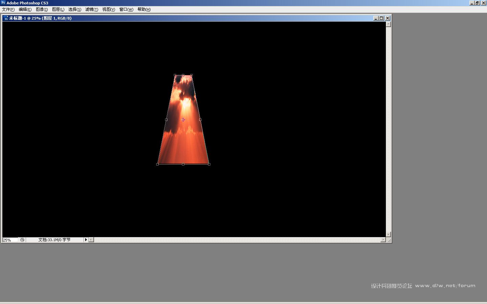Click the horizontal scrollbar right arrow

coord(383,240)
